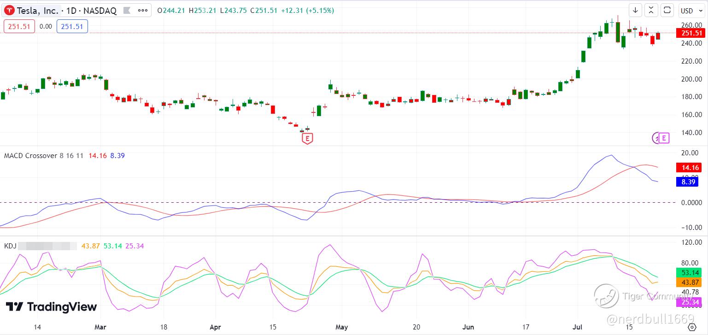Screen dimensions: 708x335
Task: Toggle the fullscreen chart button
Action: click(667, 10)
